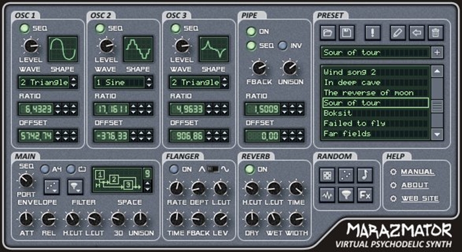The height and width of the screenshot is (252, 462).
Task: Select preset 'Failed to fly'
Action: pos(376,123)
